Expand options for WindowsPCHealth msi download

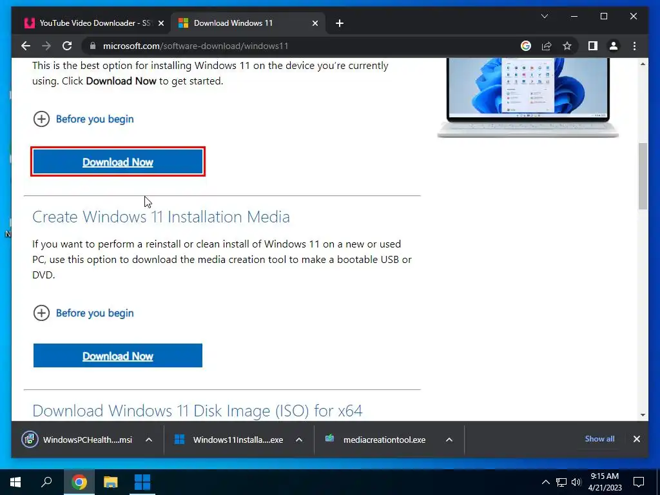tap(149, 440)
